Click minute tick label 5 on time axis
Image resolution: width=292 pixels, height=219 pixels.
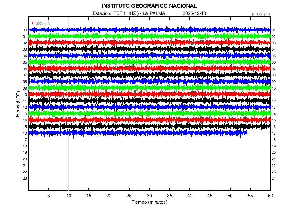tap(48, 196)
